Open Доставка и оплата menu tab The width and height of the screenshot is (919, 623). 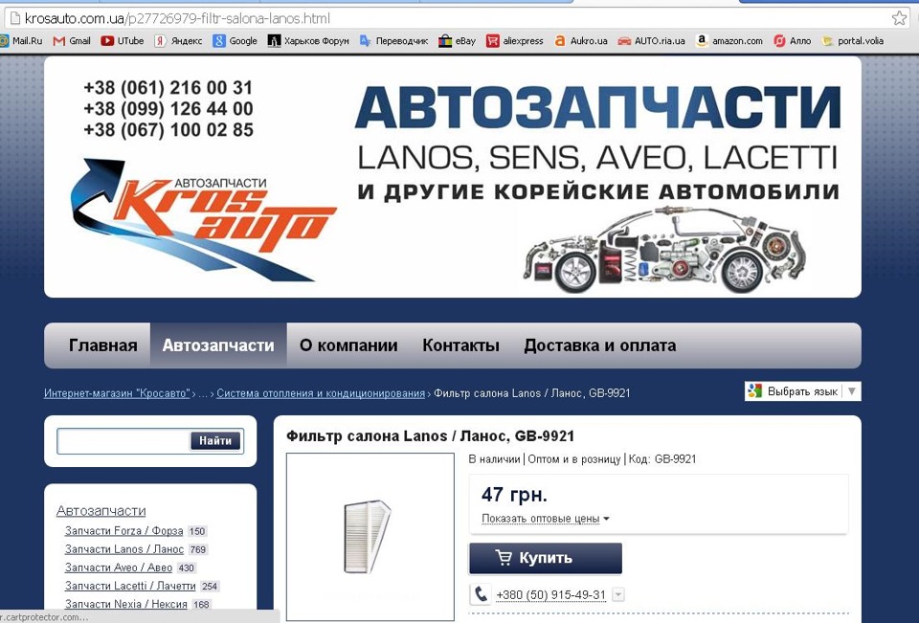pyautogui.click(x=599, y=345)
